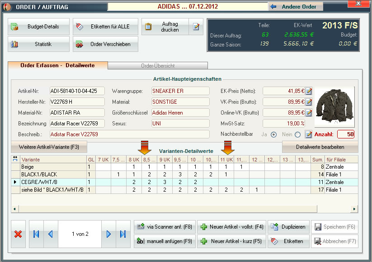Click scroll left arrow of grid scrollbar

point(15,209)
